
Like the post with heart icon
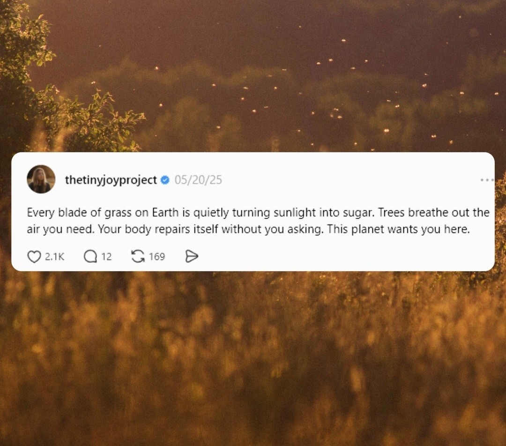tap(34, 257)
